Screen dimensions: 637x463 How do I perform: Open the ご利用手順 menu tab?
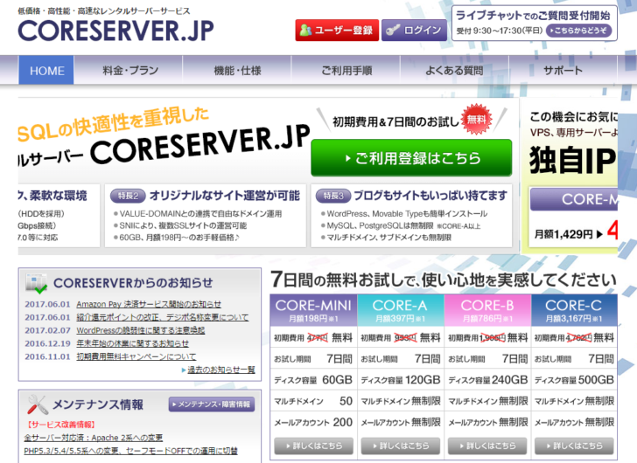[346, 70]
